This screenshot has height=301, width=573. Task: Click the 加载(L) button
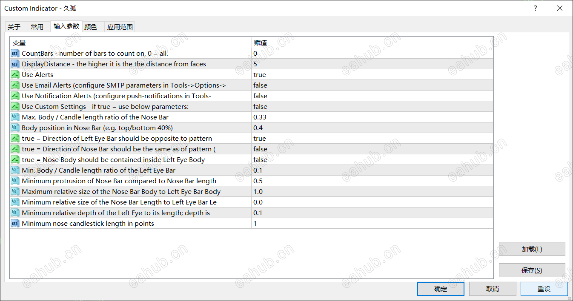pyautogui.click(x=532, y=249)
